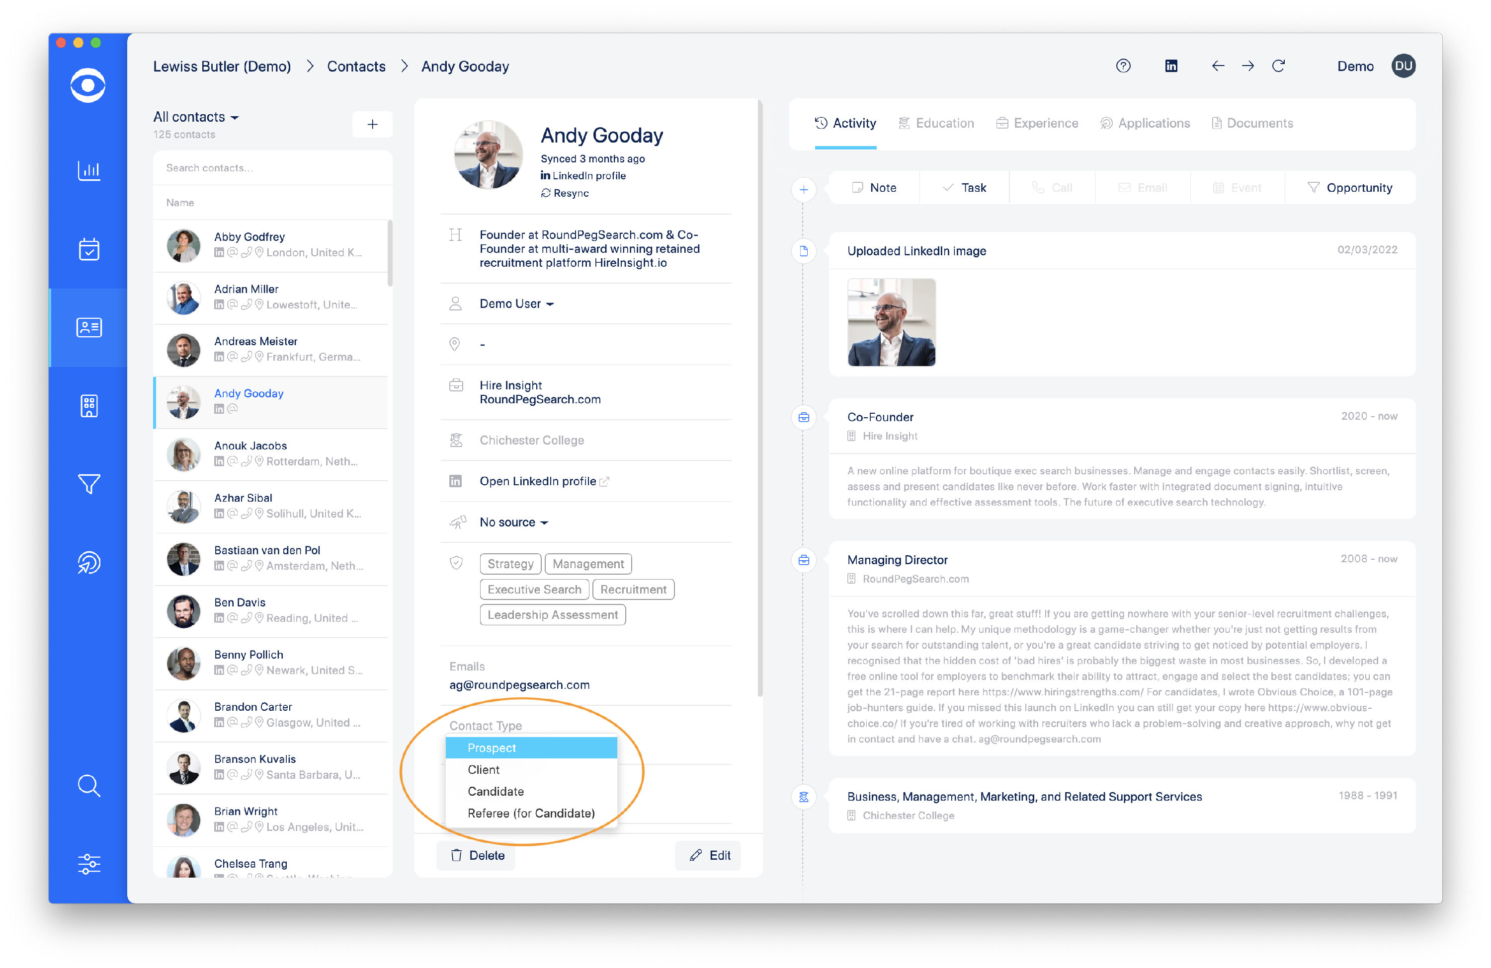Click the Edit button

[709, 855]
